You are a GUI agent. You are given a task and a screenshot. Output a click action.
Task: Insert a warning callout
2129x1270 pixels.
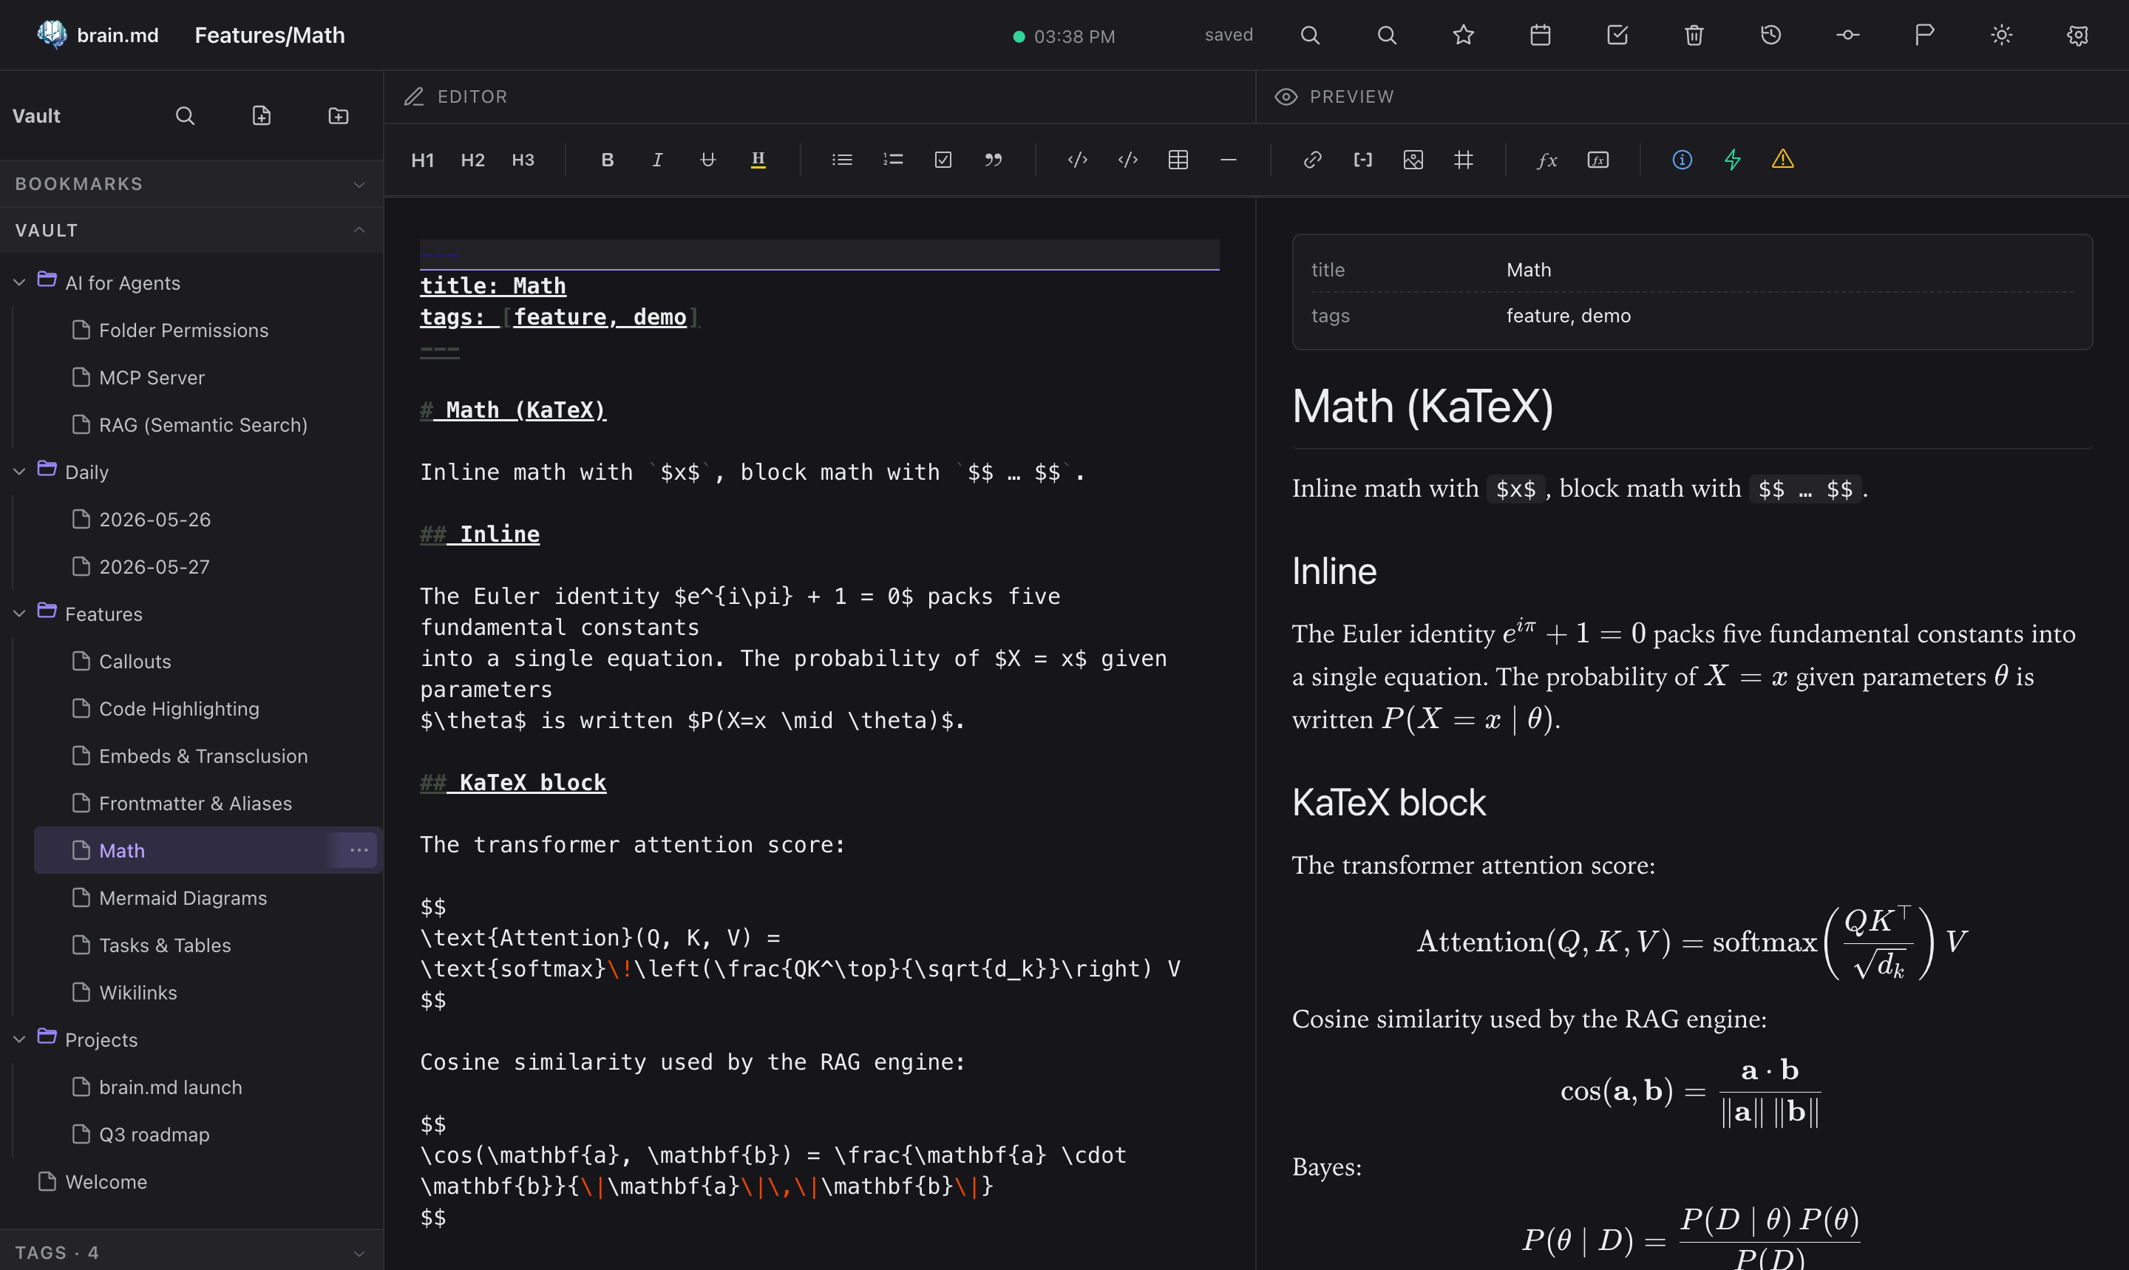tap(1782, 160)
